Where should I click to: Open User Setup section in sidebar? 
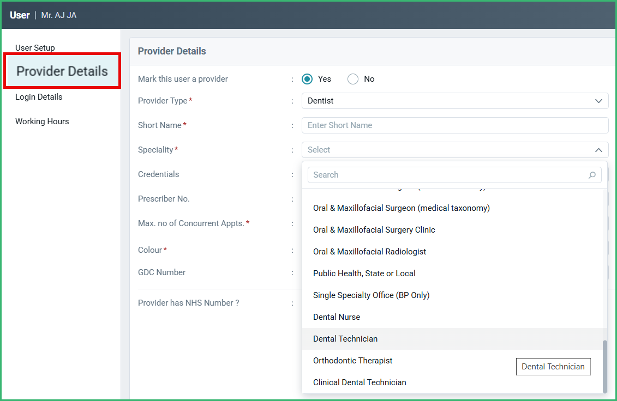click(35, 47)
